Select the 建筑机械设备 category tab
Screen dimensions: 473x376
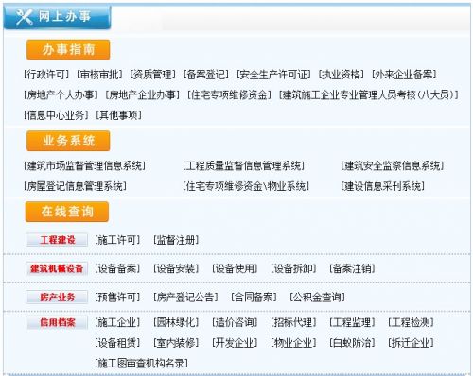(57, 268)
